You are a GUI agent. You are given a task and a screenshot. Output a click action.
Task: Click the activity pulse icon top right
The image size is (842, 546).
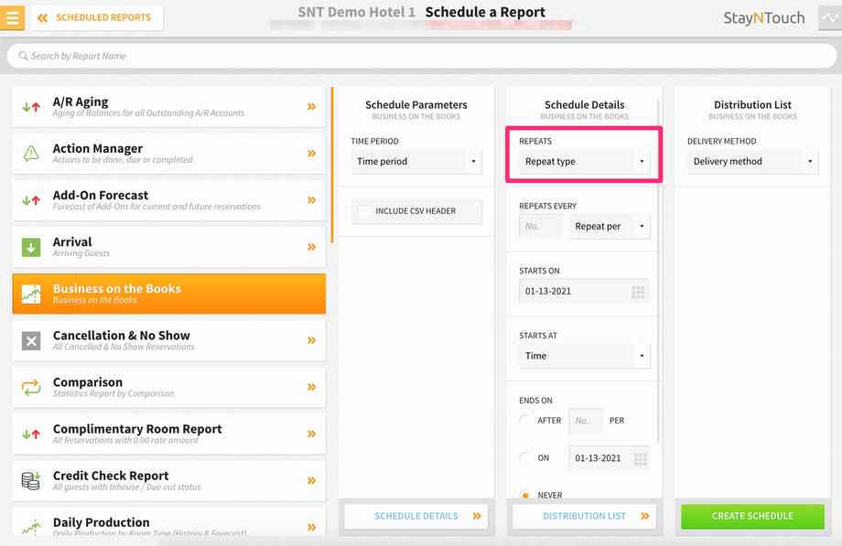(x=830, y=17)
